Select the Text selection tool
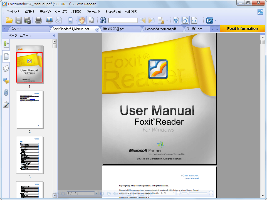Screen dimensions: 267x200 [x=91, y=20]
